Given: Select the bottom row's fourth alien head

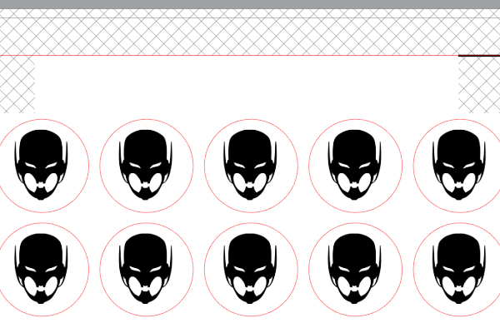Looking at the screenshot, I should 354,269.
